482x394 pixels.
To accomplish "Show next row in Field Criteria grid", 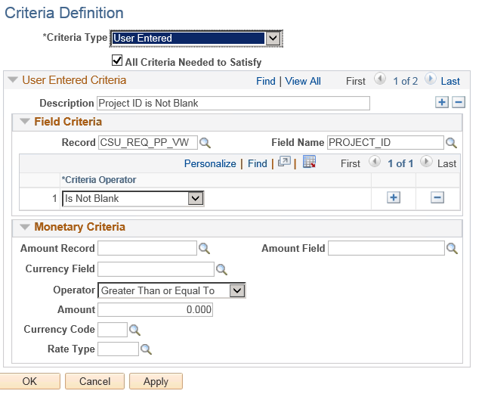I will coord(426,162).
